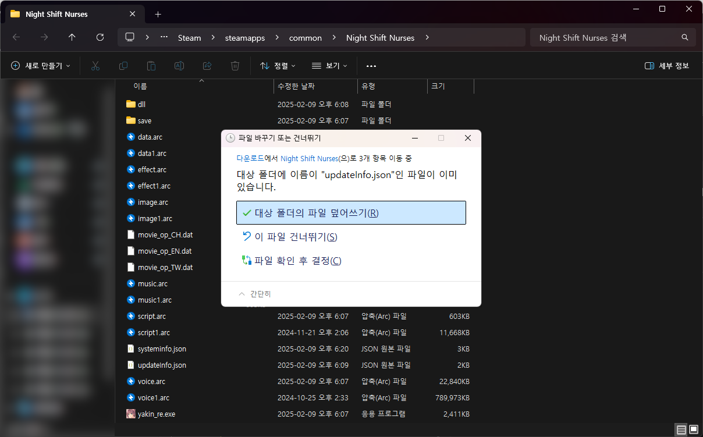Select the music.arc file name
Image resolution: width=703 pixels, height=437 pixels.
[x=152, y=283]
